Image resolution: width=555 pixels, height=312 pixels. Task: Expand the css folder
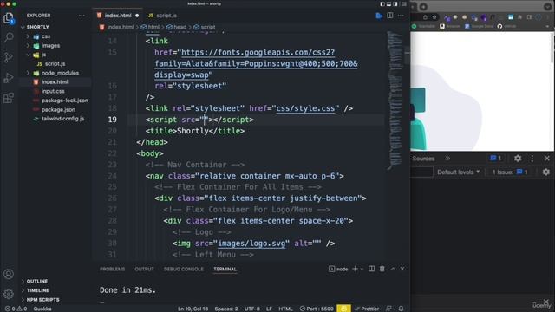(46, 36)
